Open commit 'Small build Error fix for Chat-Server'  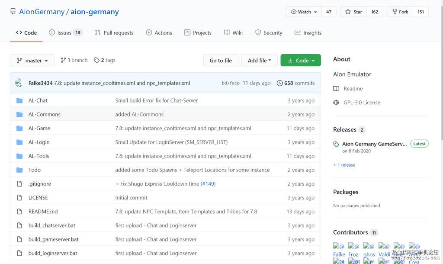(x=157, y=100)
